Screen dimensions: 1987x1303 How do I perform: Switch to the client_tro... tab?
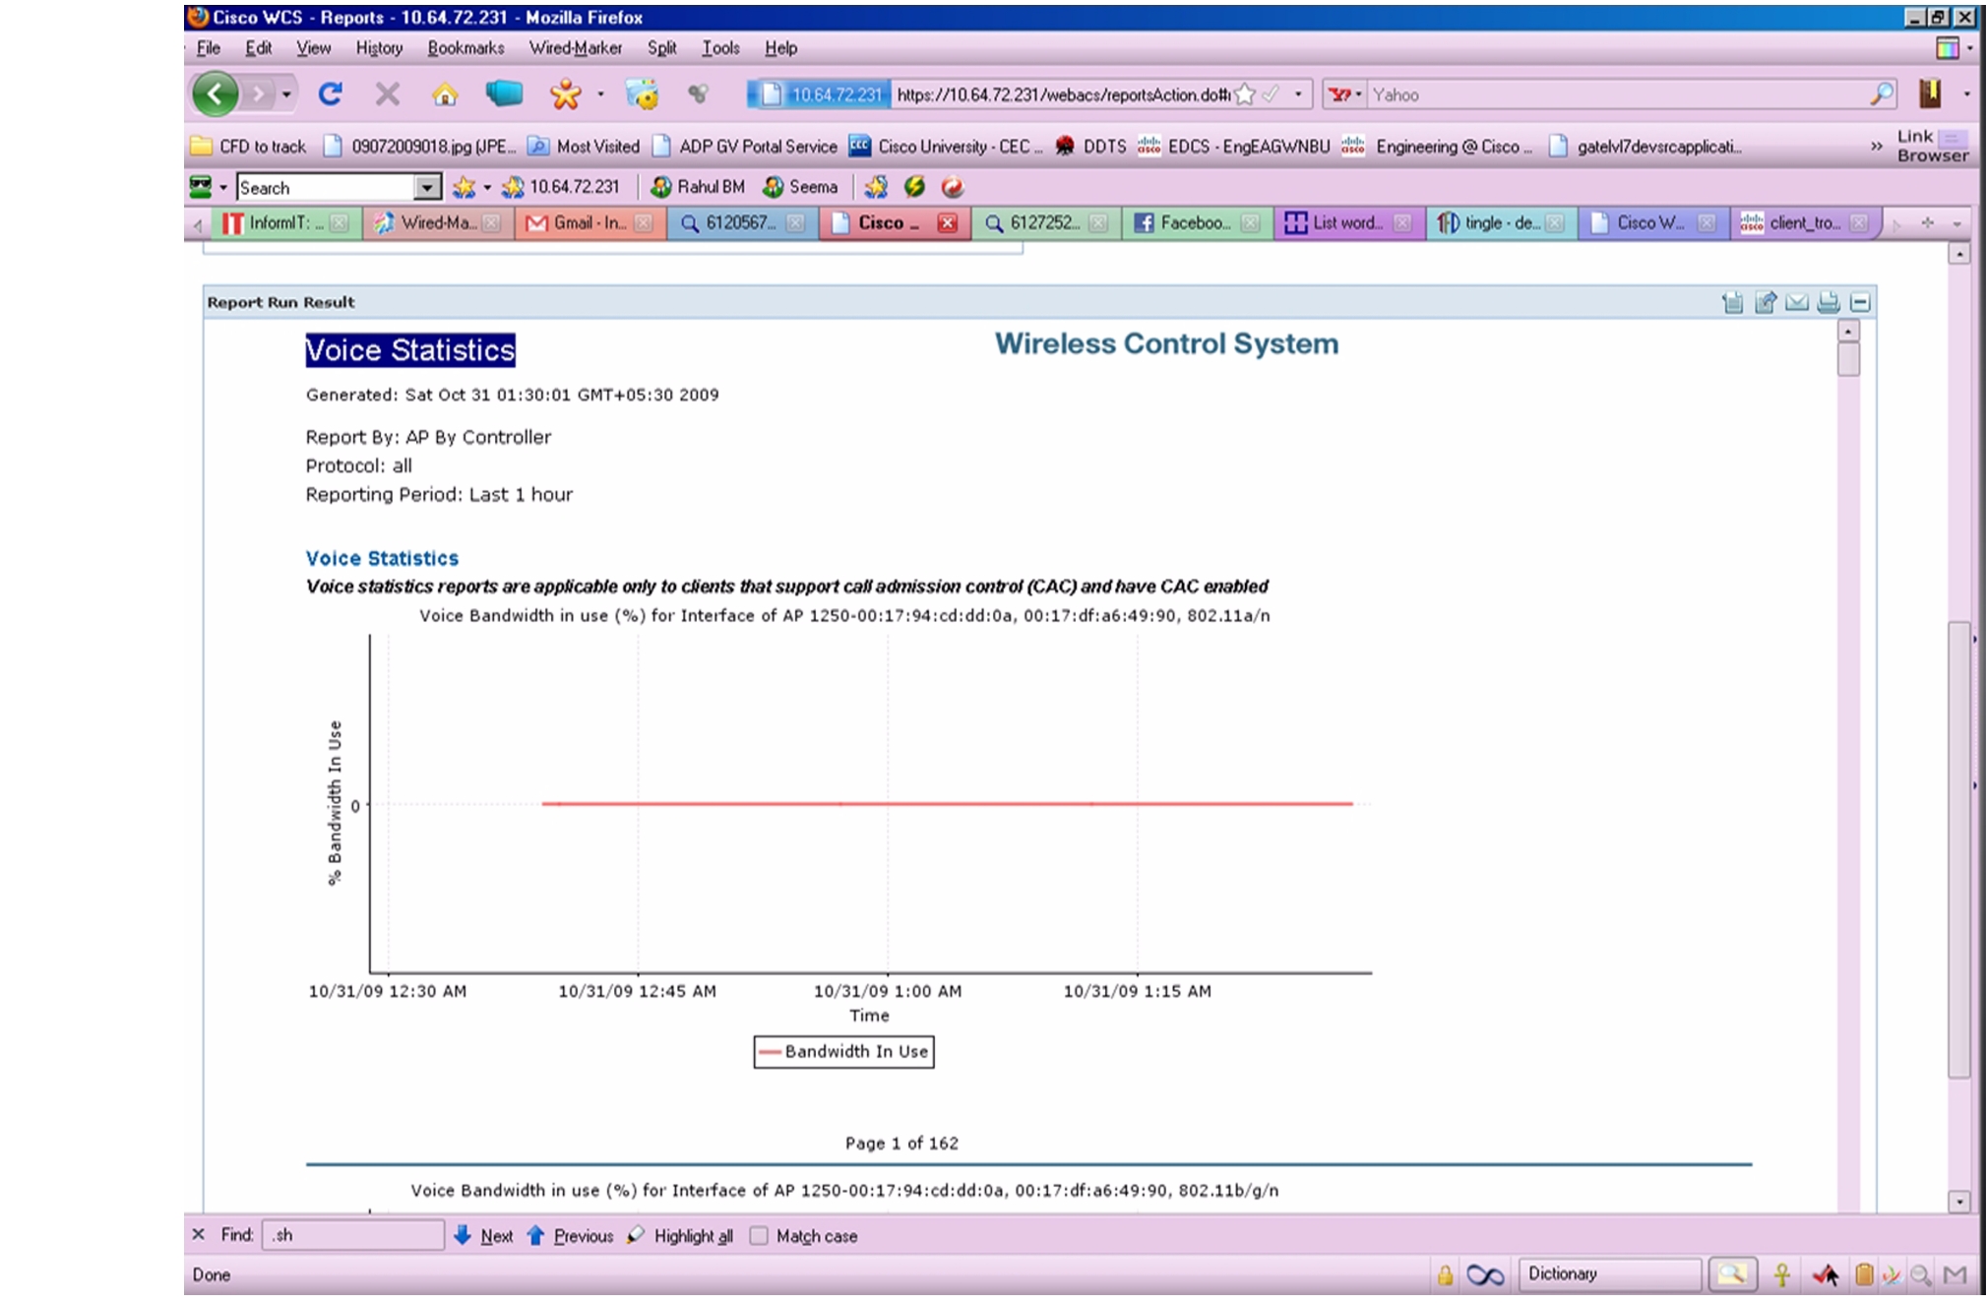tap(1805, 223)
